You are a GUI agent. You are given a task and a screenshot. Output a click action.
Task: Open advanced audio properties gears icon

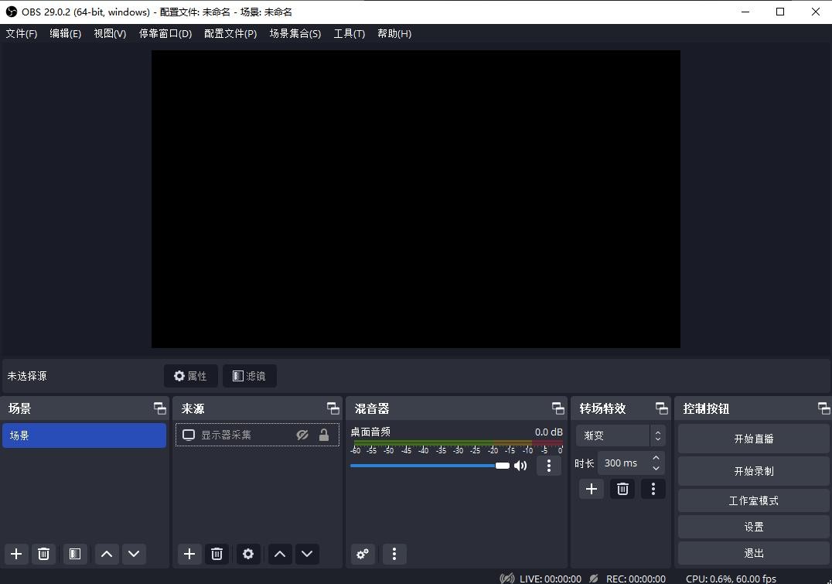[363, 554]
